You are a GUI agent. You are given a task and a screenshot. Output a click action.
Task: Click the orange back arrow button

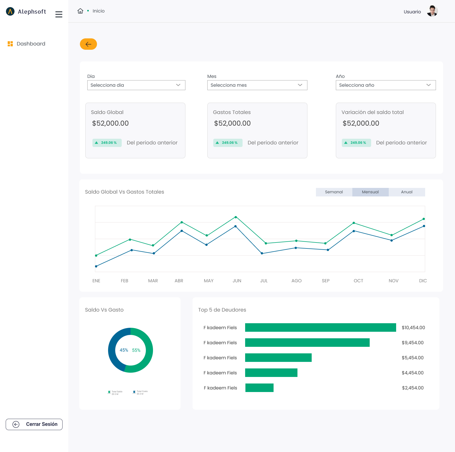coord(88,44)
